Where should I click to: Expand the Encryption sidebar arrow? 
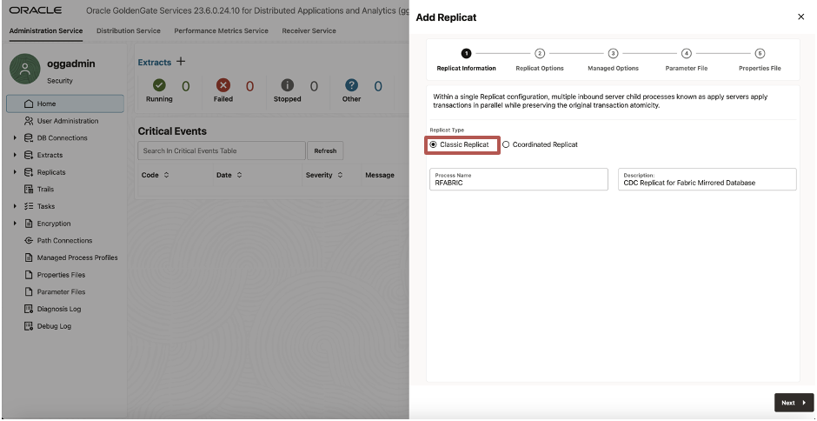point(17,224)
